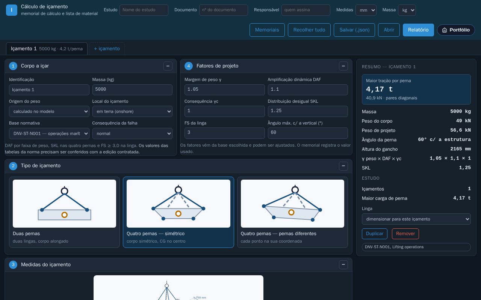Go to Portfólio
The width and height of the screenshot is (481, 300).
(x=456, y=30)
